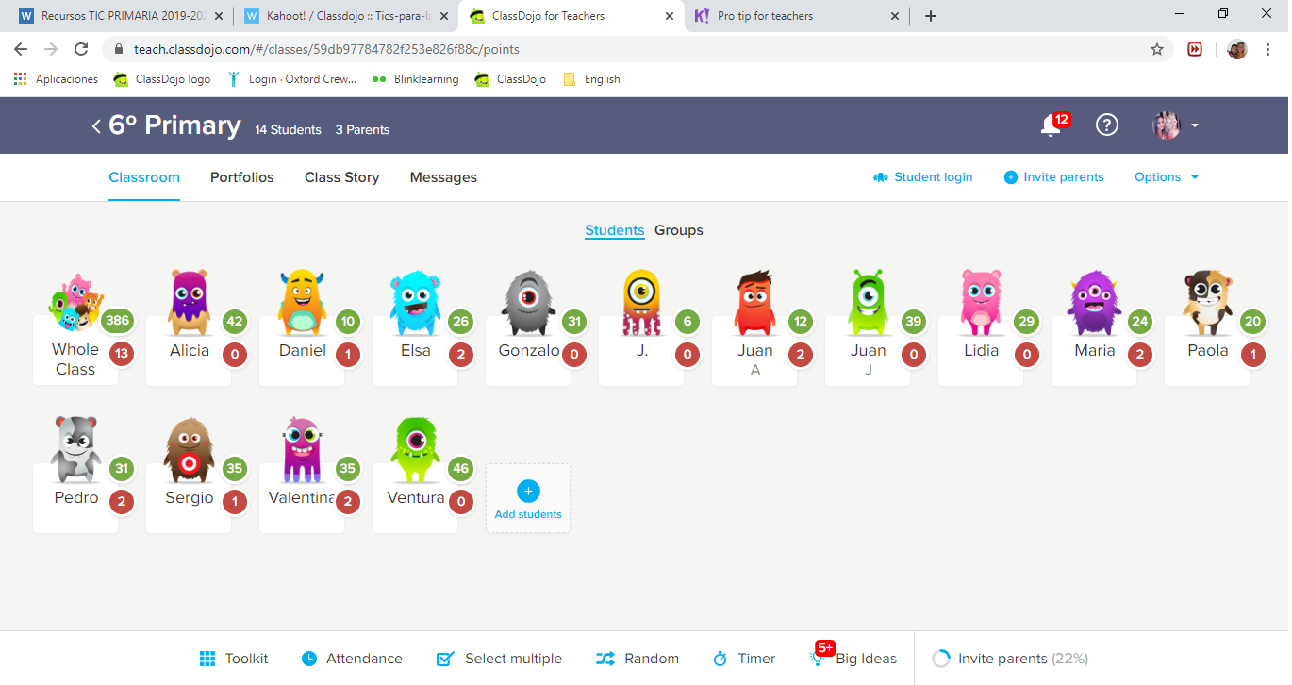Click Gonzalo's gray one-eyed monster avatar

528,304
